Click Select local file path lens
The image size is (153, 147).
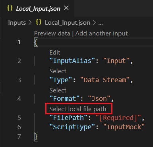(78, 109)
